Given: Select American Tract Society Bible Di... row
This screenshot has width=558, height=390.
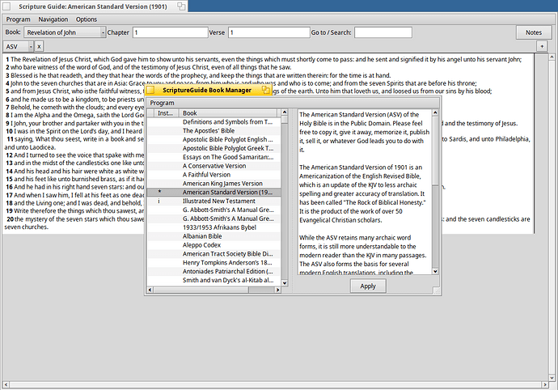Looking at the screenshot, I should [213, 254].
